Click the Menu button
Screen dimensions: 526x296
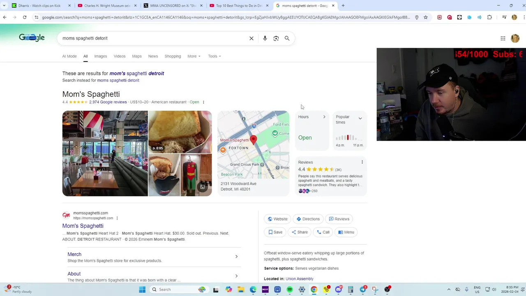(346, 232)
